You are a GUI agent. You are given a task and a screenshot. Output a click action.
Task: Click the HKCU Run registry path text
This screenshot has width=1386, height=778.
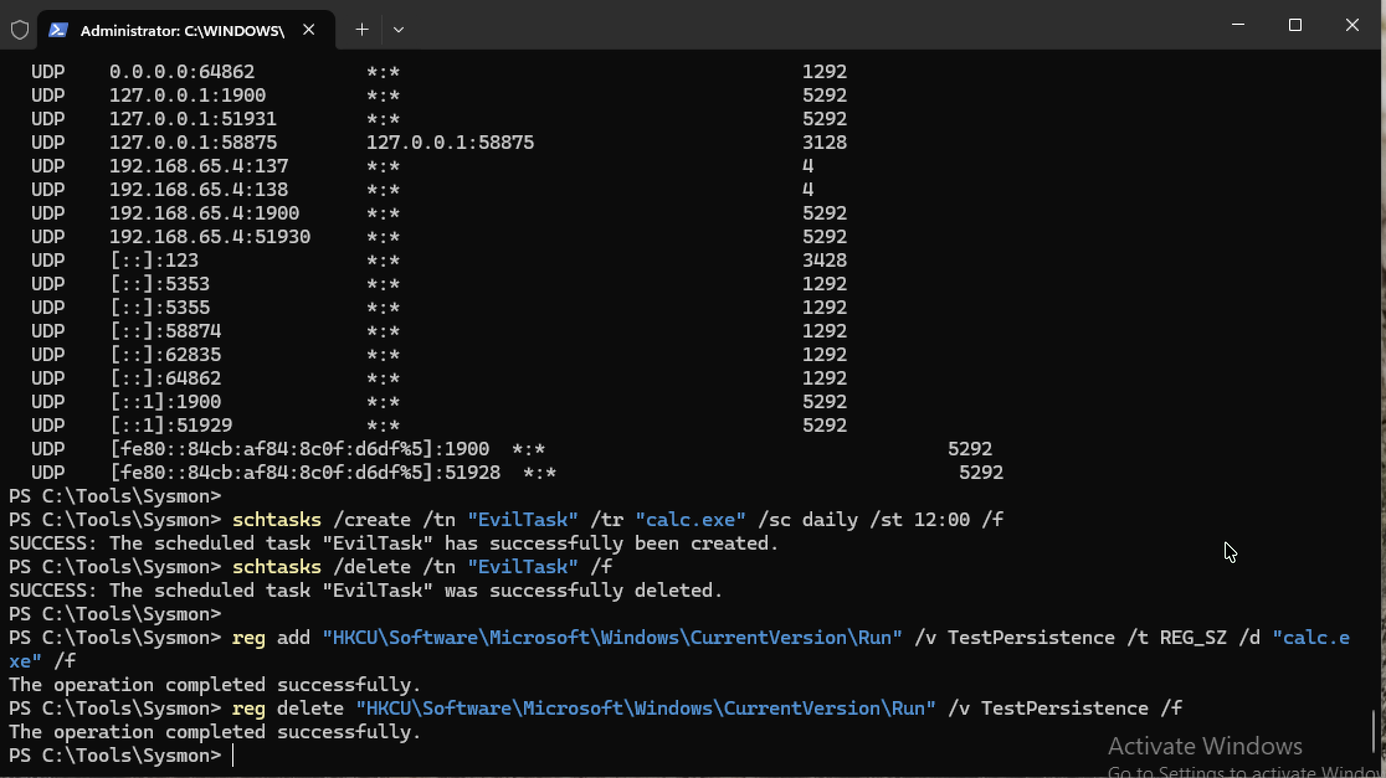coord(612,637)
